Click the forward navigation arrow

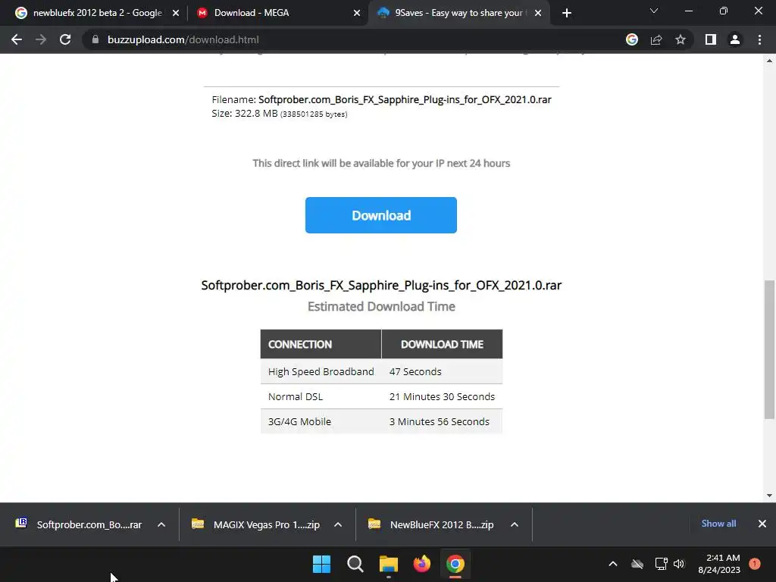(x=41, y=39)
